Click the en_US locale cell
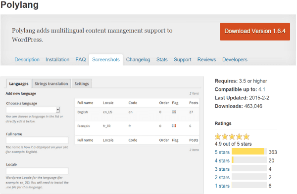Screen dimensions: 297x194 [107, 112]
